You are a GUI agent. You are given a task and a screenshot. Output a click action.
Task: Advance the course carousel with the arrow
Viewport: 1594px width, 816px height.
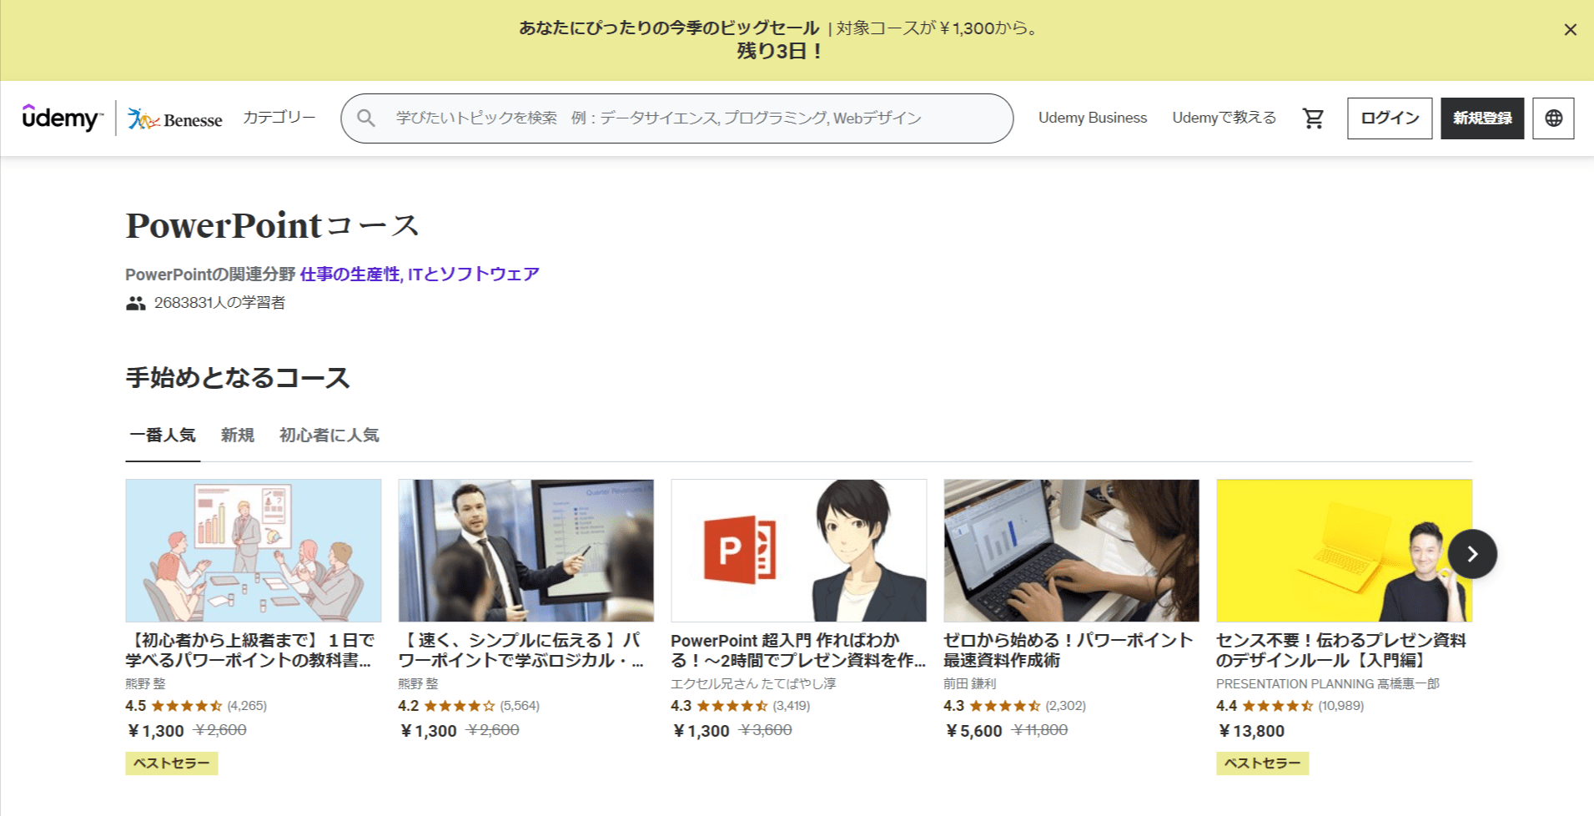(x=1472, y=554)
